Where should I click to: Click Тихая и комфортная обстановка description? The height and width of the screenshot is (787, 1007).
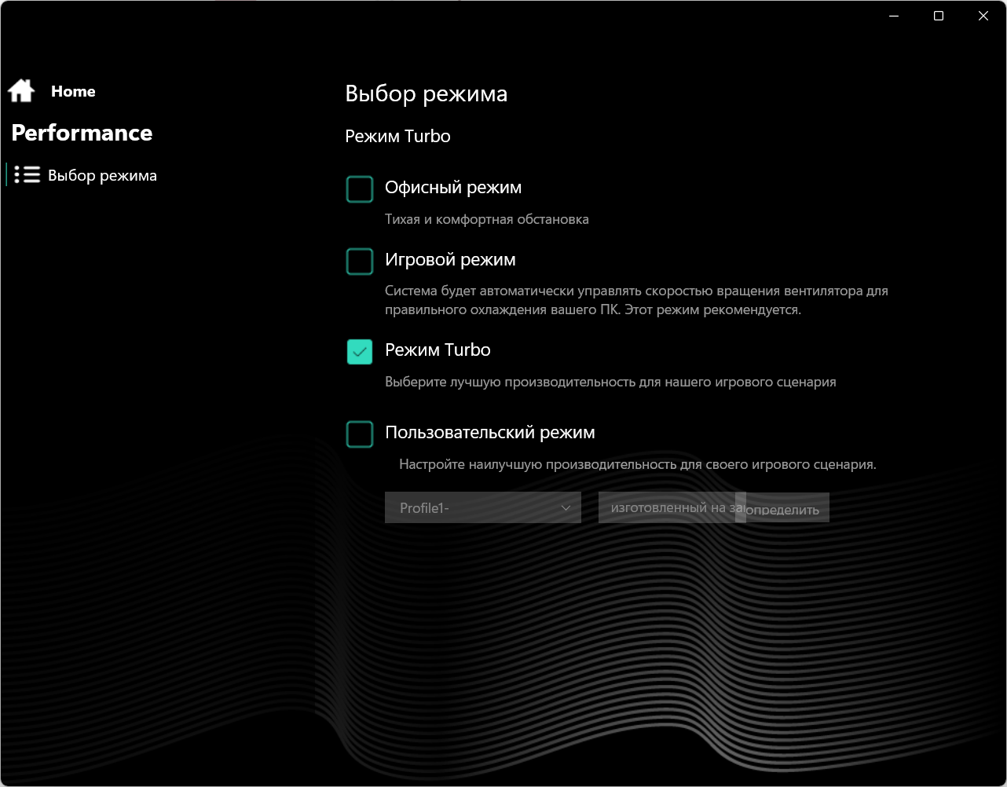tap(487, 219)
